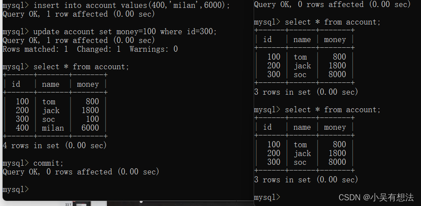Image resolution: width=421 pixels, height=206 pixels.
Task: Click the 'id' header in the four-row table
Action: [x=16, y=84]
